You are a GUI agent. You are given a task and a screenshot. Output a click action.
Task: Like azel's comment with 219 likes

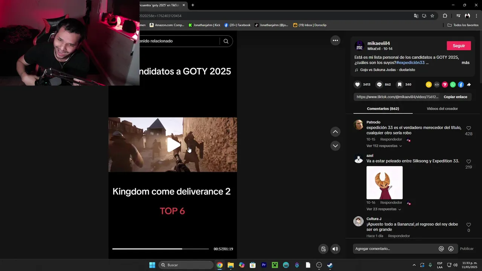pyautogui.click(x=468, y=161)
